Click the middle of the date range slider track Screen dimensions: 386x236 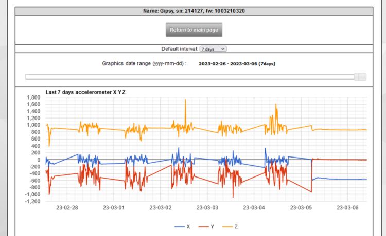point(190,77)
